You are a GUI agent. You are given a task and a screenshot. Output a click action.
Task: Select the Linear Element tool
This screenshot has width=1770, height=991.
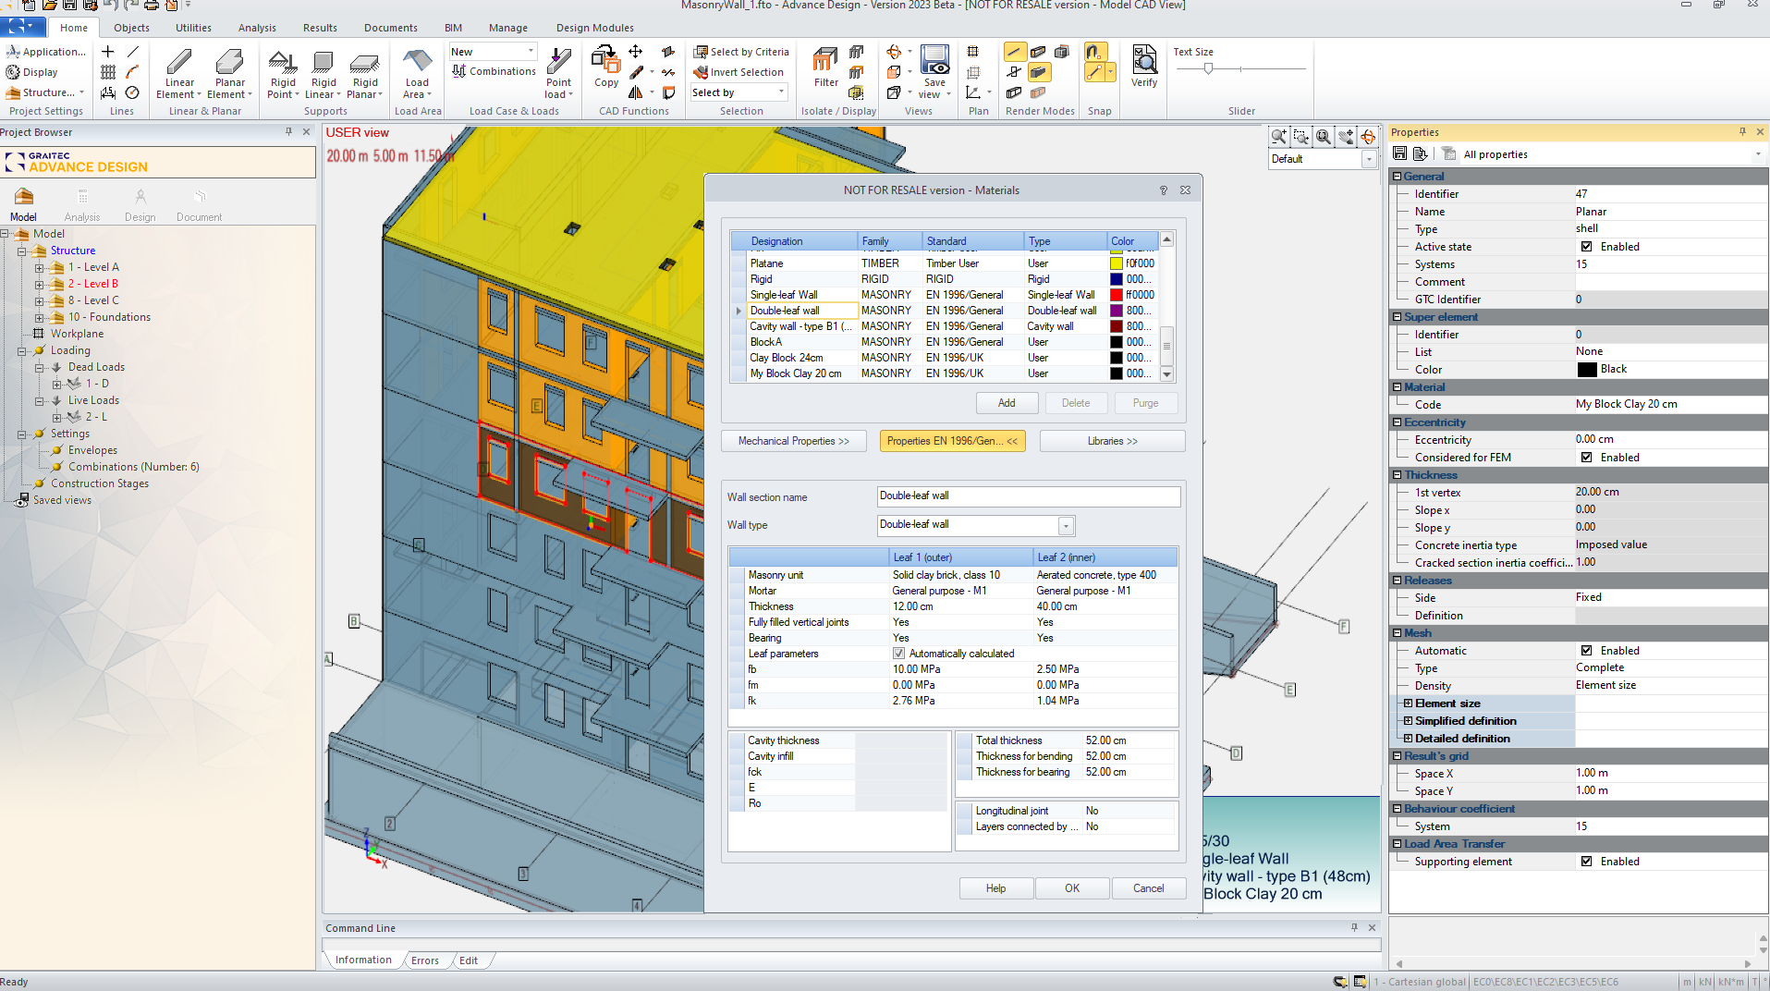click(179, 73)
